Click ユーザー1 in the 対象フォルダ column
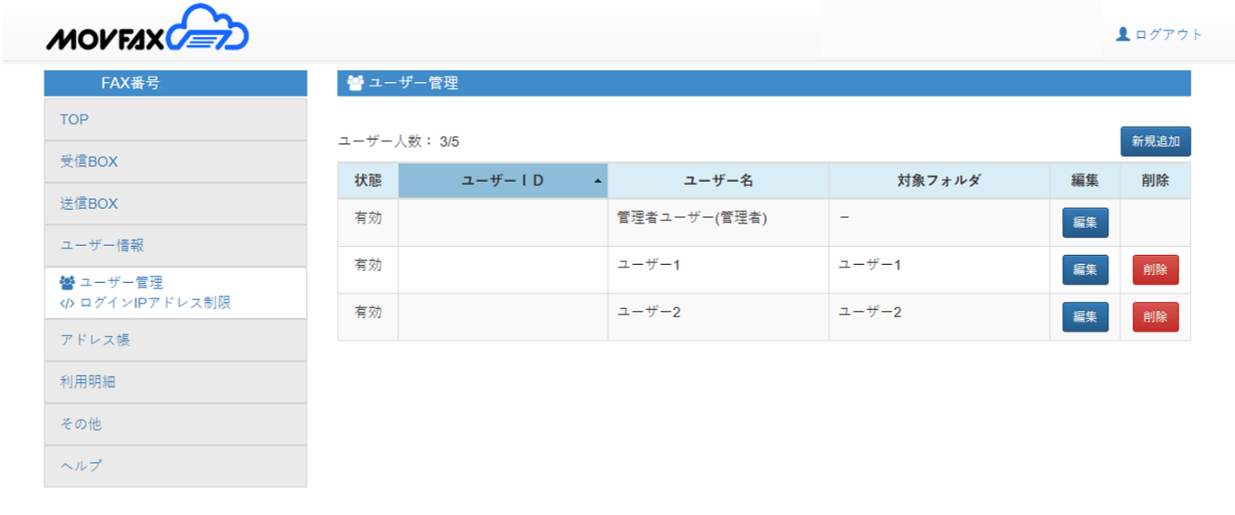The height and width of the screenshot is (515, 1235). (870, 265)
